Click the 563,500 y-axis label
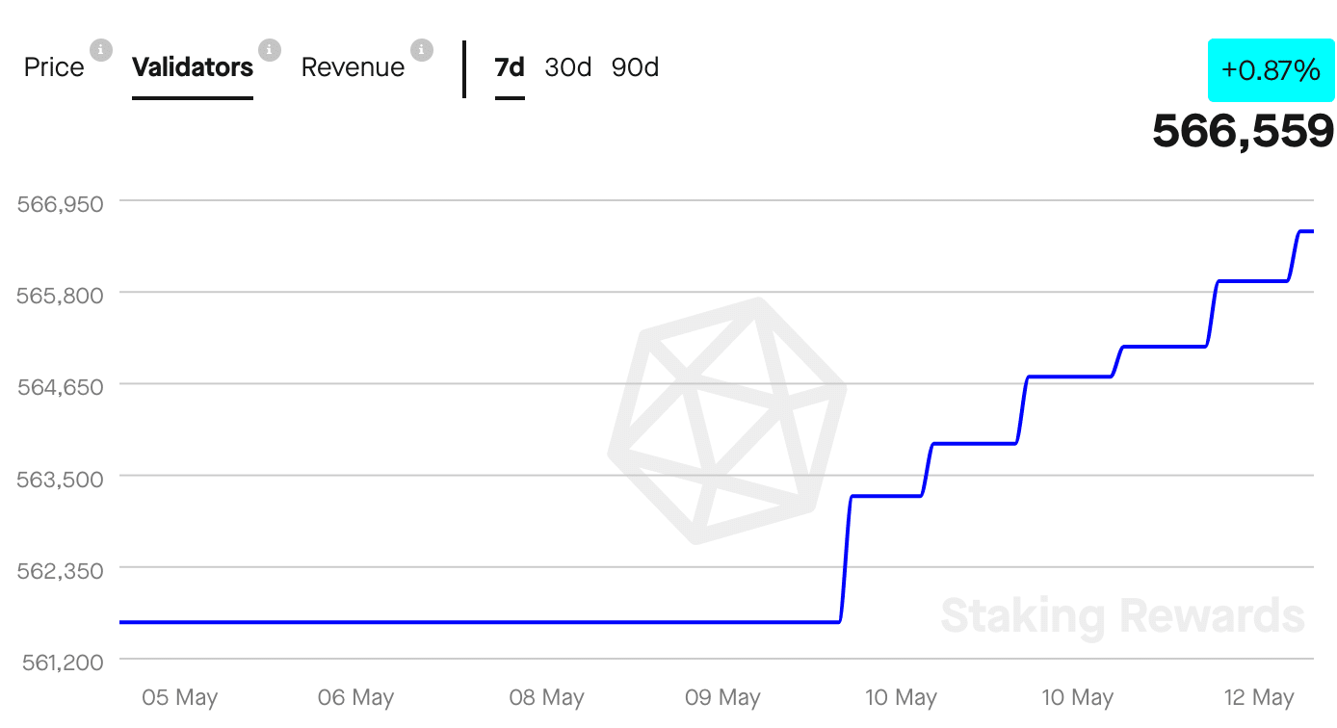 point(60,478)
